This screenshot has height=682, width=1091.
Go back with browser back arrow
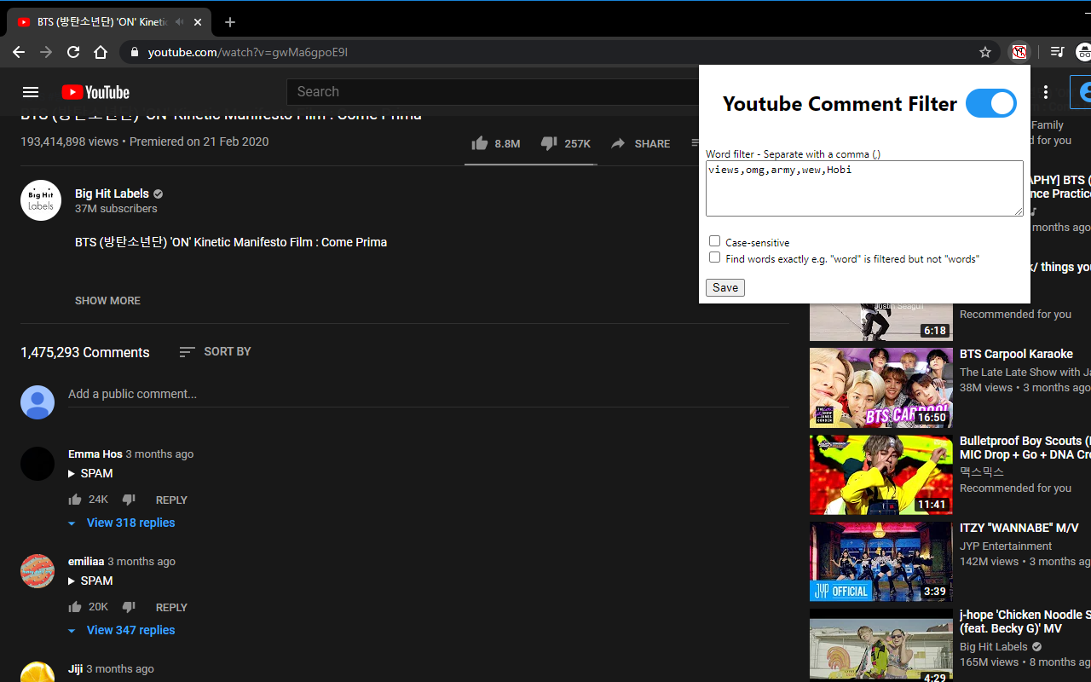coord(19,52)
